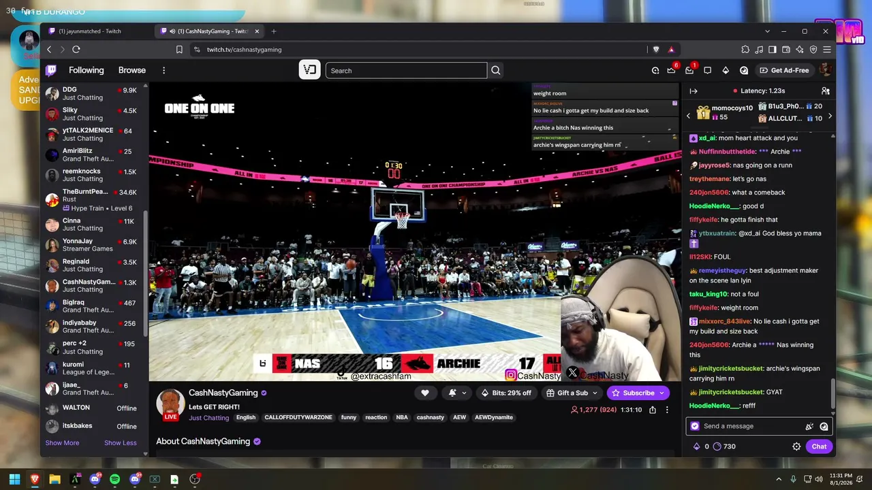Select the CALLOFDUTYWARZONE tag
The width and height of the screenshot is (872, 490).
(297, 417)
